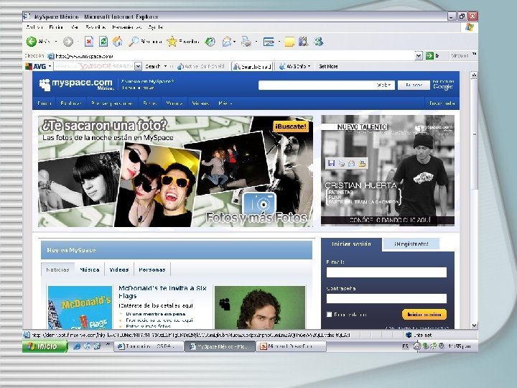Screen dimensions: 517x388
Task: Open the Herramientas menu
Action: [x=126, y=27]
